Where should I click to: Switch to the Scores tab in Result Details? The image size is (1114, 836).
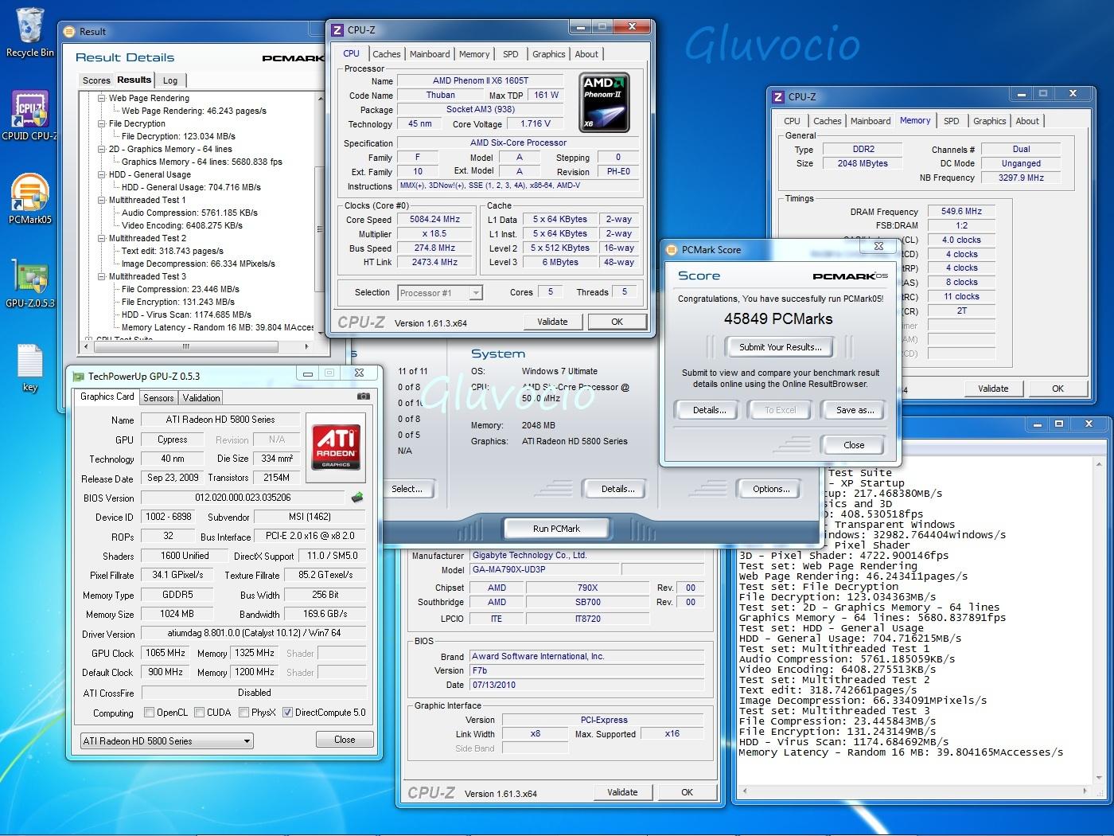coord(96,80)
